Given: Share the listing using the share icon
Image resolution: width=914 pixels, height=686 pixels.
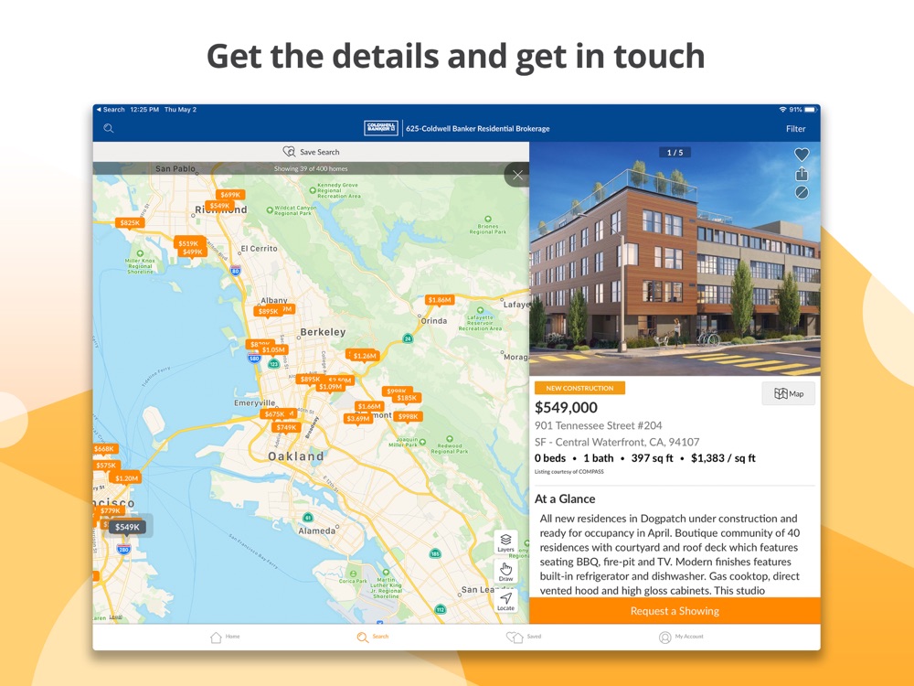Looking at the screenshot, I should click(802, 174).
